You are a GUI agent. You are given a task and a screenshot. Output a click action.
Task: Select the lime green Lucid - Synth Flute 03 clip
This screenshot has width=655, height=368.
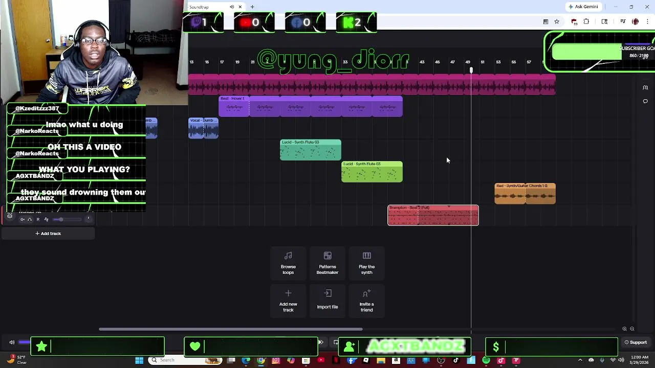(372, 172)
